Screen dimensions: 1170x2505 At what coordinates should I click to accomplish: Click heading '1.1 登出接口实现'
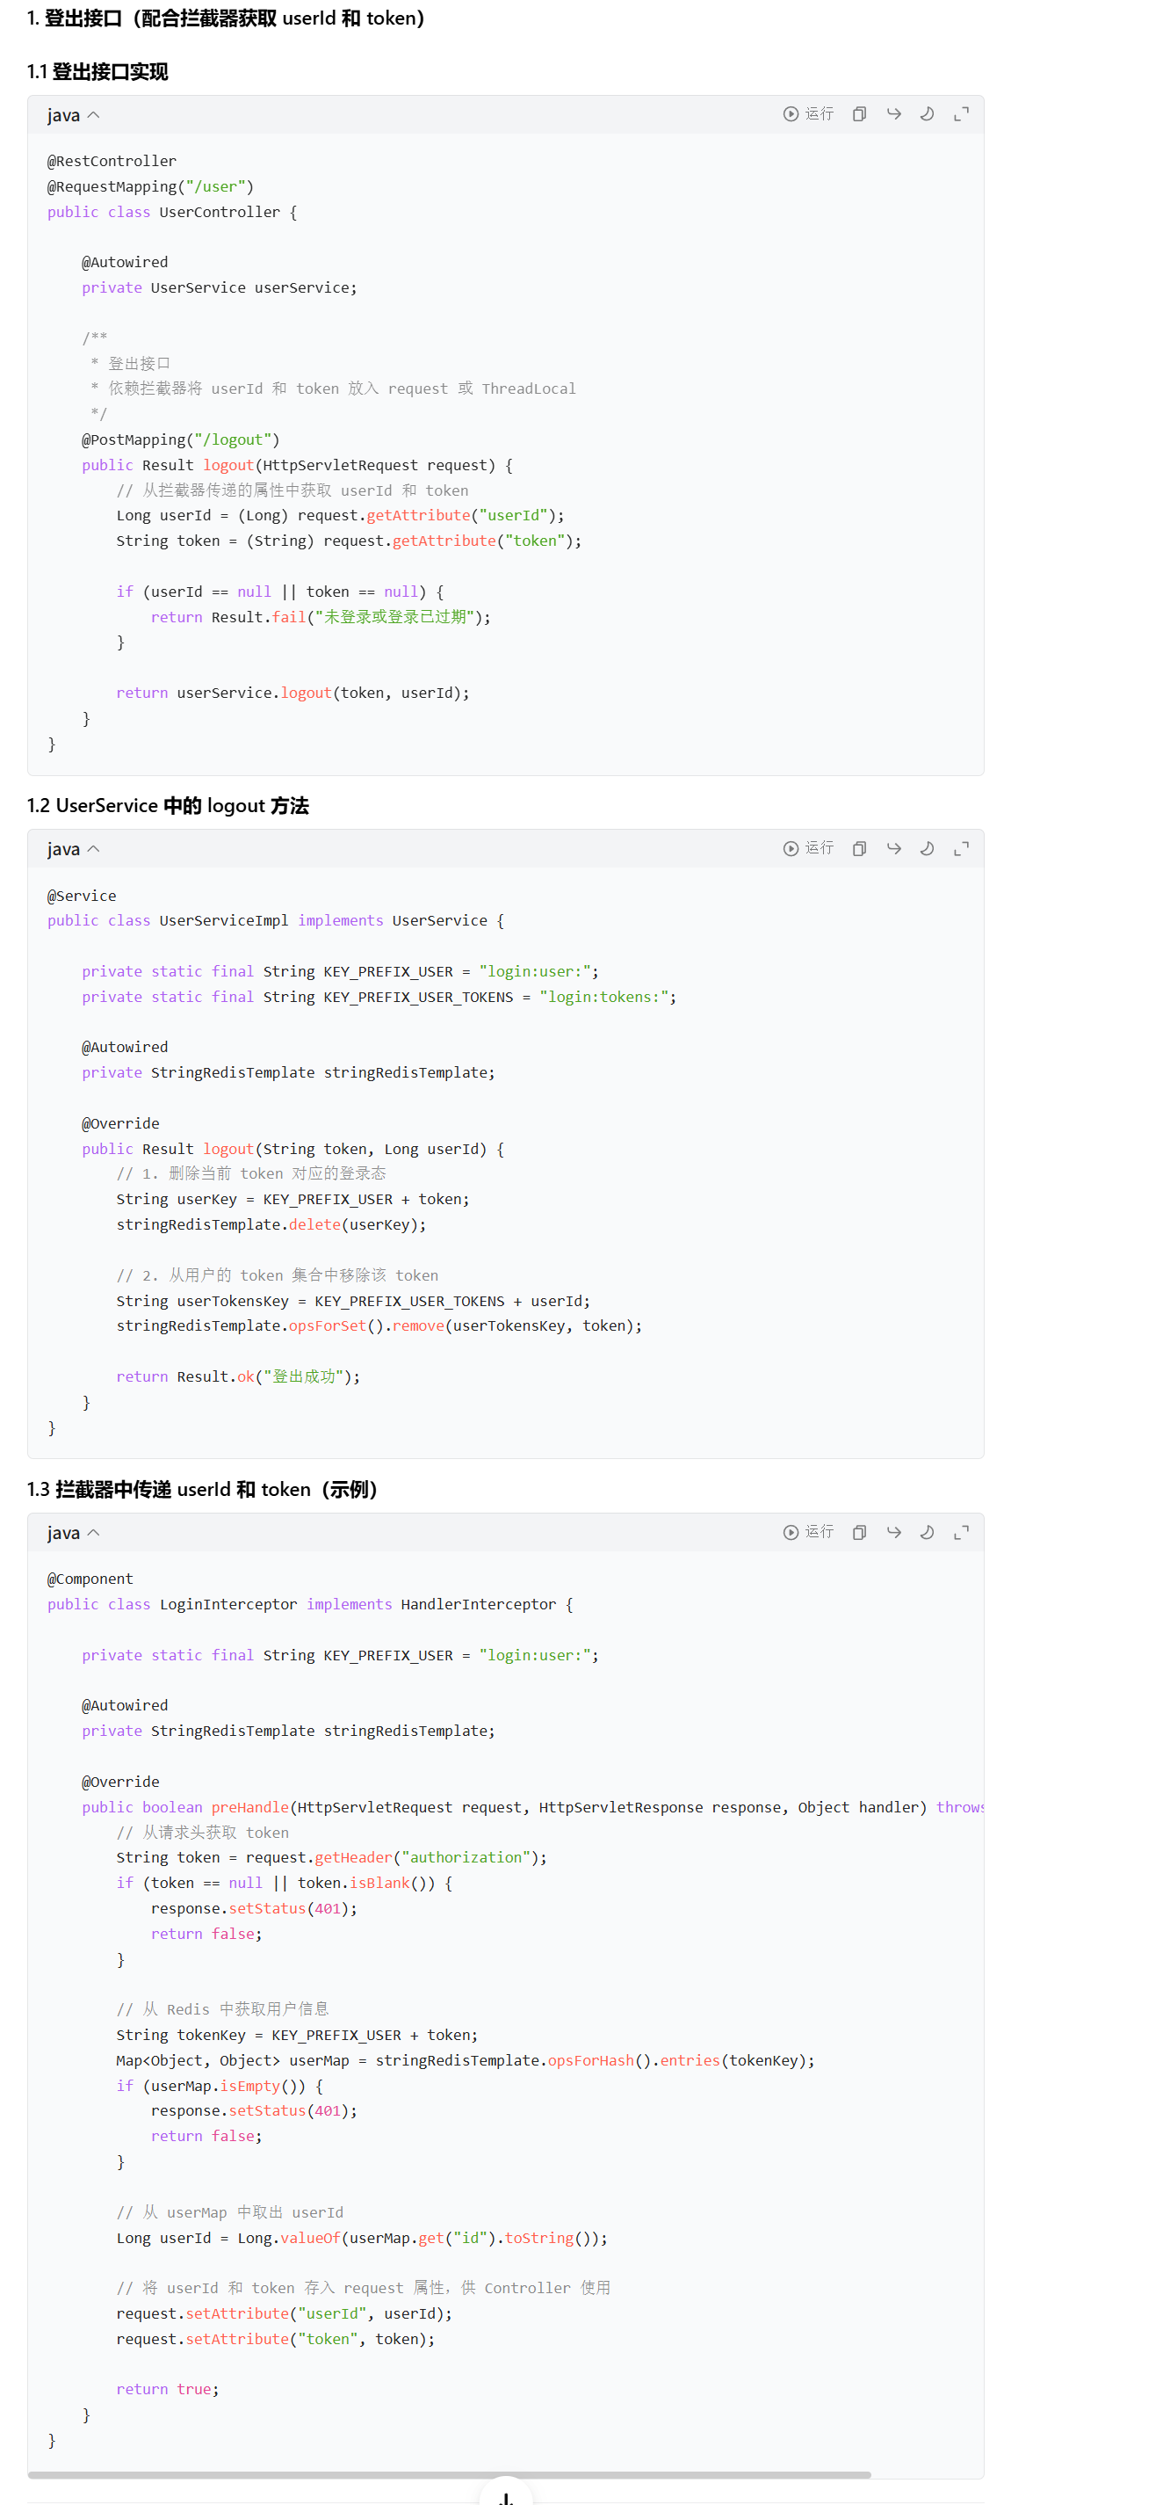(97, 71)
